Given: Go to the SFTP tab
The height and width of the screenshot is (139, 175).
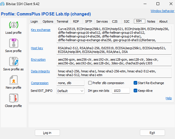Looking at the screenshot, I should click(88, 21).
